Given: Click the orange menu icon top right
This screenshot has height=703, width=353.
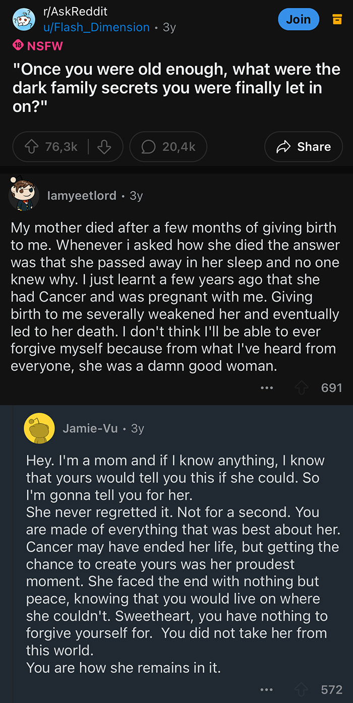Looking at the screenshot, I should click(338, 19).
